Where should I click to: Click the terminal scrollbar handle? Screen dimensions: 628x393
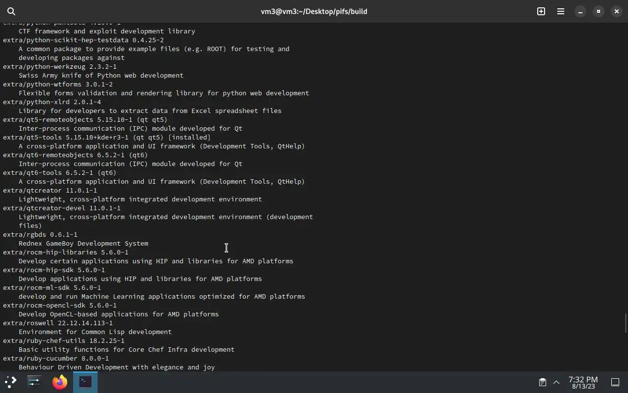pos(626,323)
